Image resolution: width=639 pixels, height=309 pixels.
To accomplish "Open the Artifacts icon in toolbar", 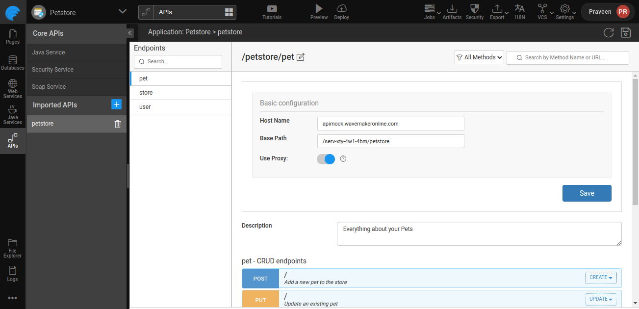I will click(x=452, y=9).
